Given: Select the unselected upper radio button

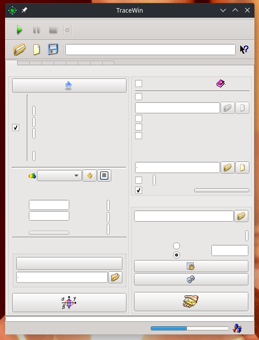Looking at the screenshot, I should click(x=177, y=246).
